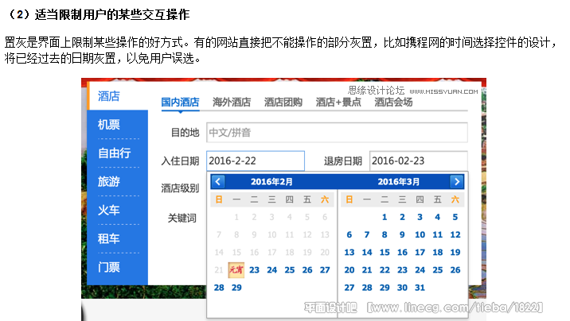Pick March 1 in the calendar
Viewport: 570px width, 321px height.
point(385,217)
